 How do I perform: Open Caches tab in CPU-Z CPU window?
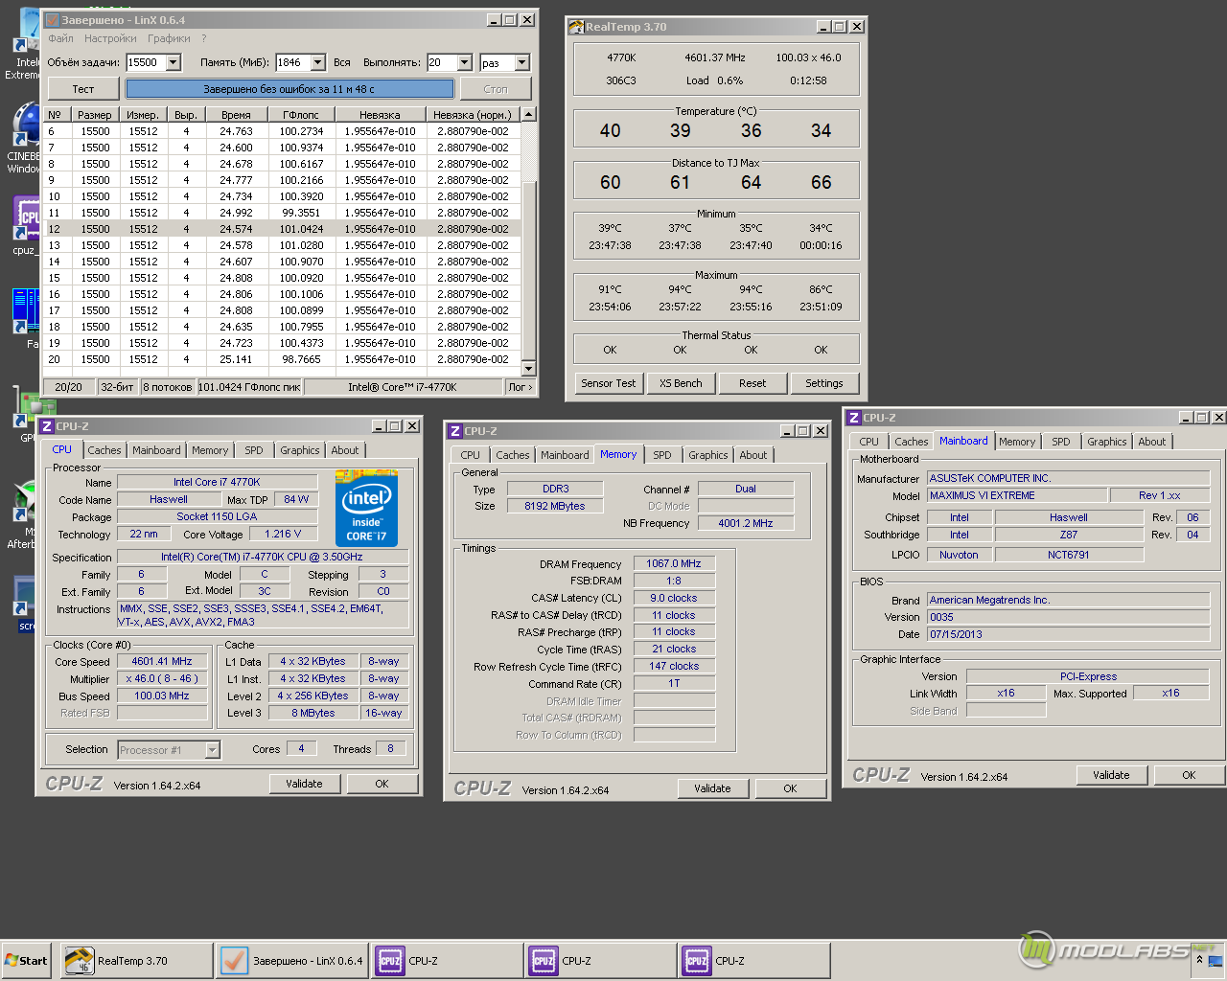[104, 450]
